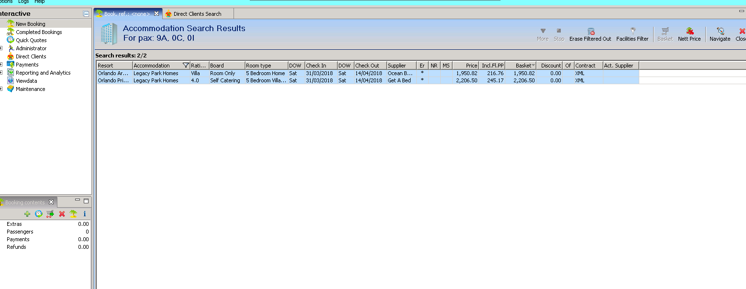The height and width of the screenshot is (289, 746).
Task: Click the Accommodation column filter funnel icon
Action: 186,66
